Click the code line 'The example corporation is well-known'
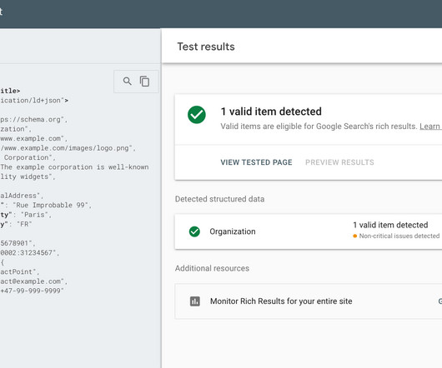Screen dimensions: 442x368 (74, 167)
